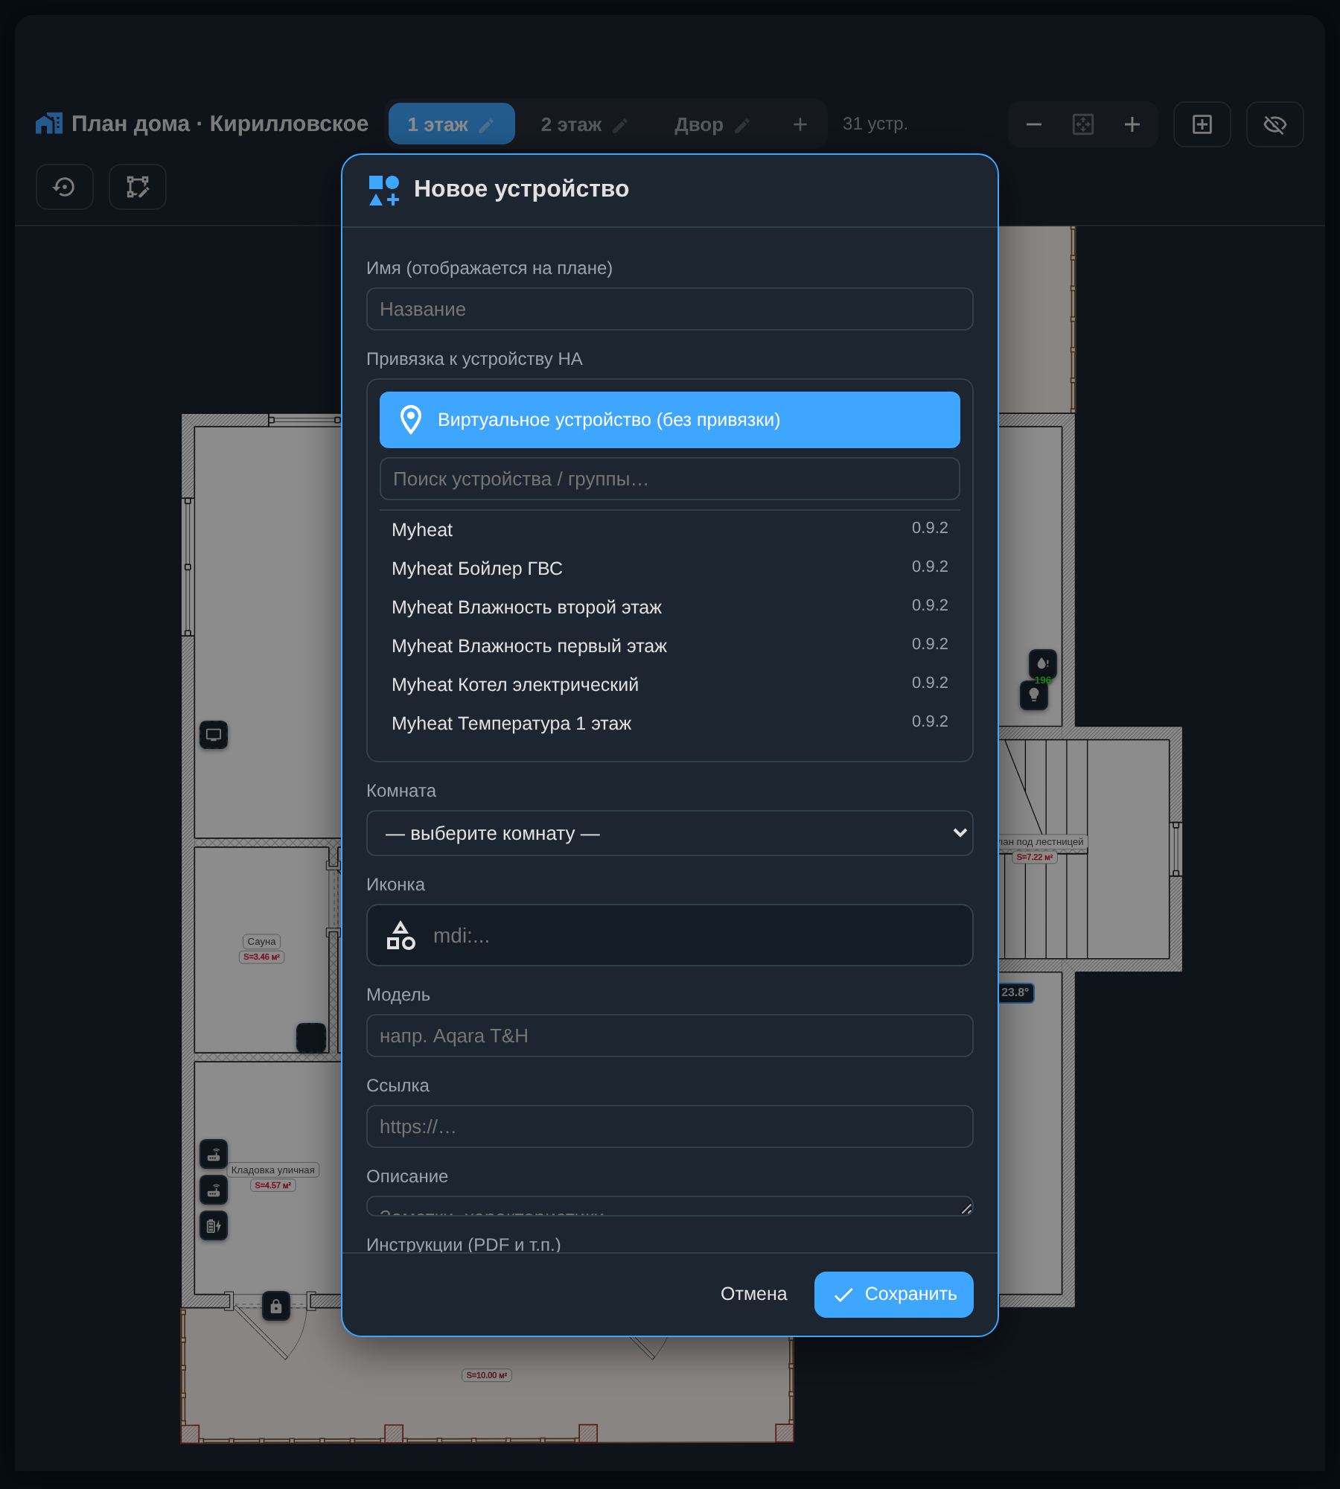
Task: Click the Кладовка уличная room label
Action: coord(272,1170)
